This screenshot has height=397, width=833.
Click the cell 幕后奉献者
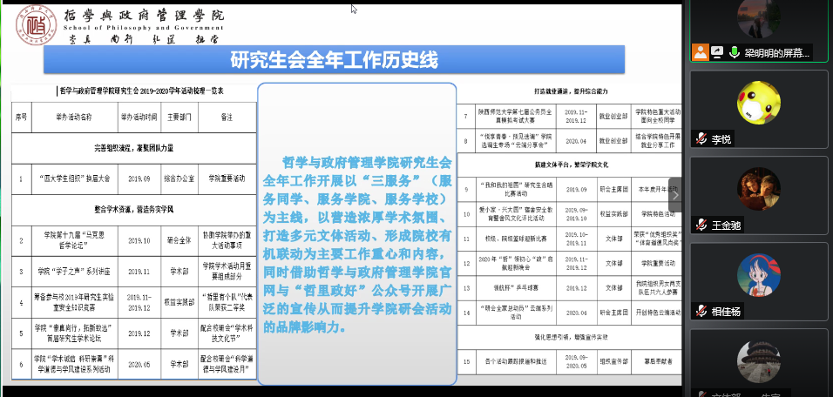pyautogui.click(x=658, y=361)
